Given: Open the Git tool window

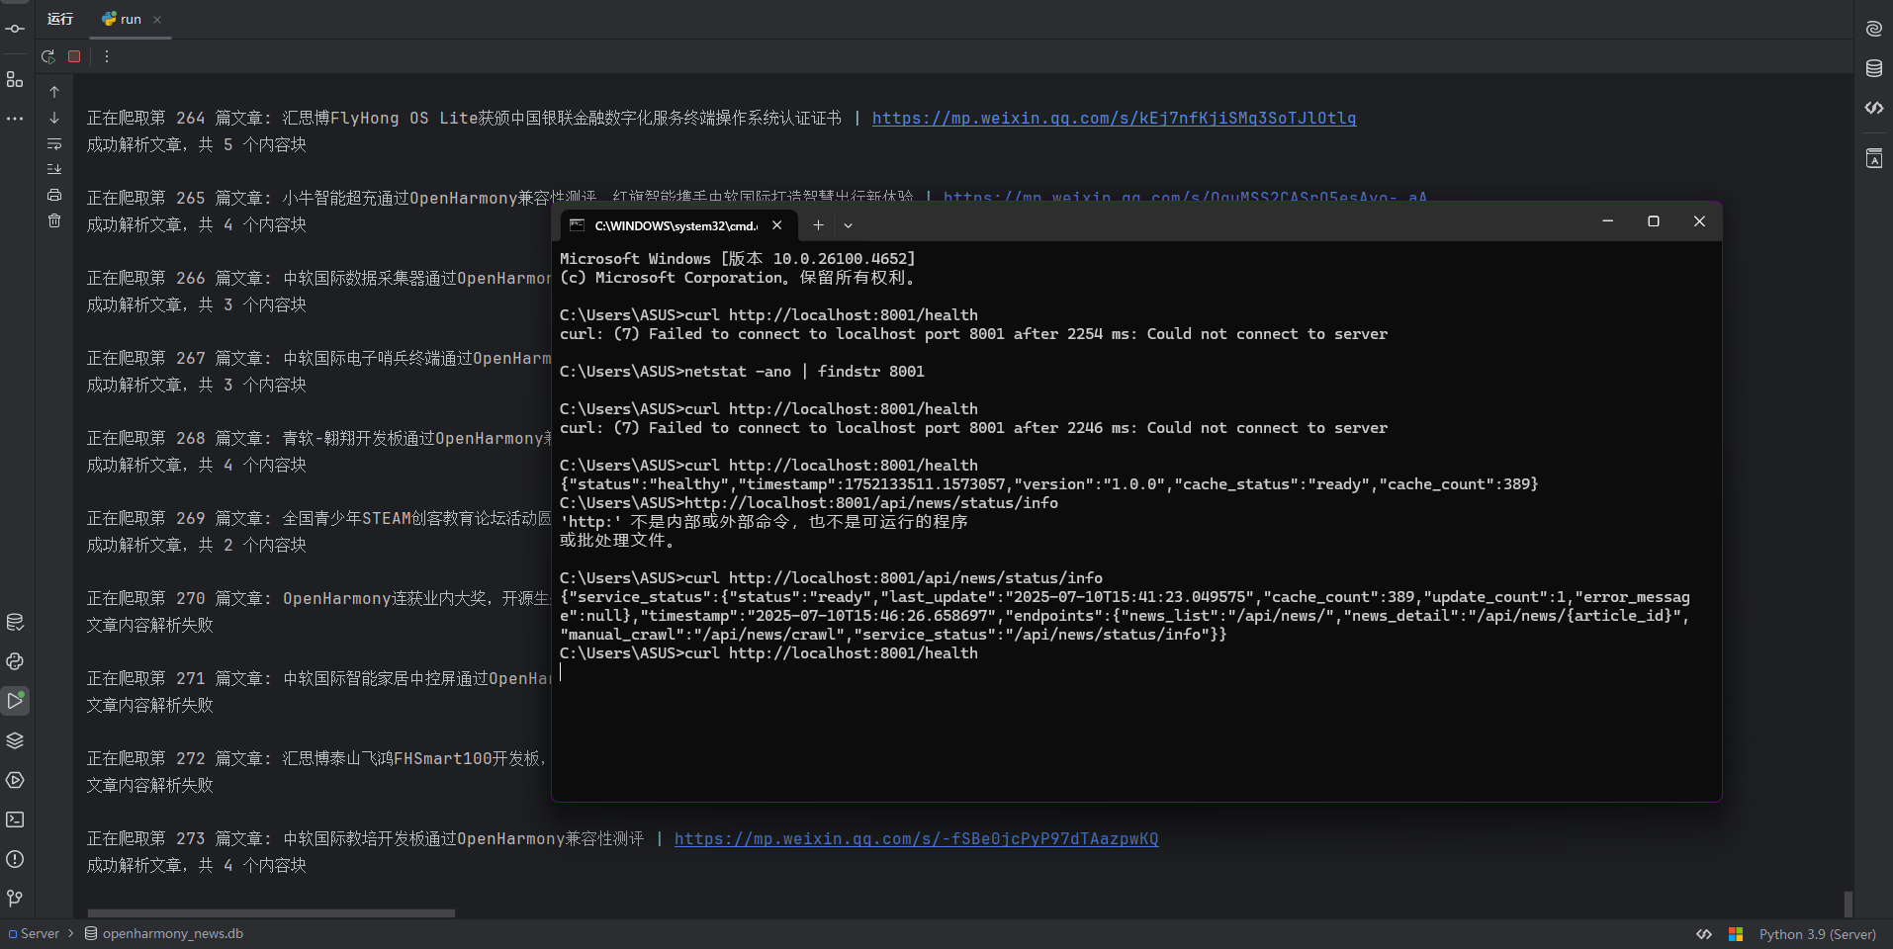Looking at the screenshot, I should click(x=15, y=899).
